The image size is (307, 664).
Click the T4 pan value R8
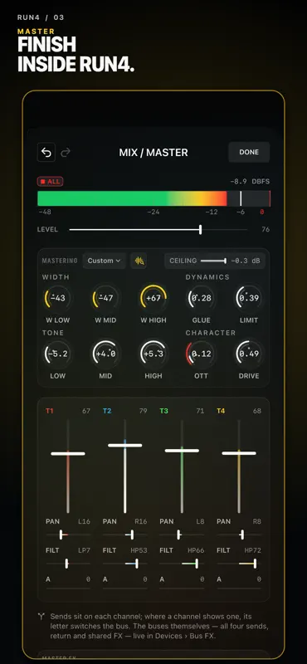pos(257,522)
